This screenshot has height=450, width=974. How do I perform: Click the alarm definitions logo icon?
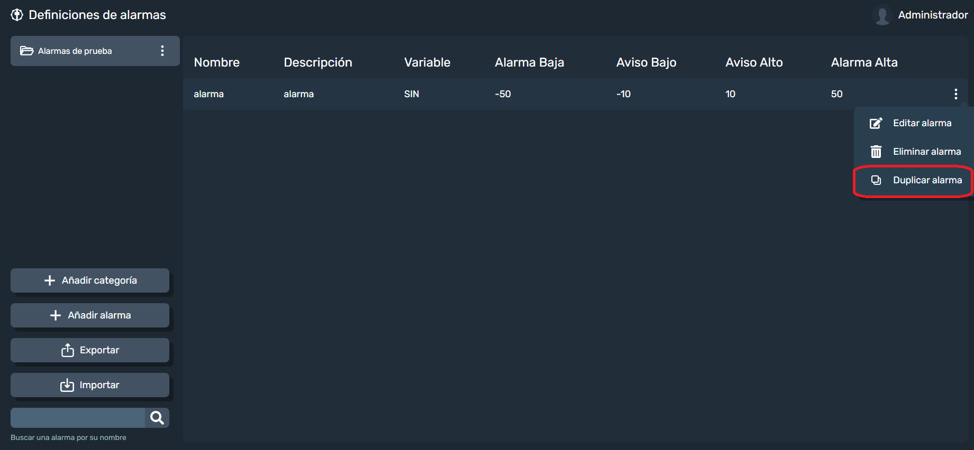pos(17,15)
